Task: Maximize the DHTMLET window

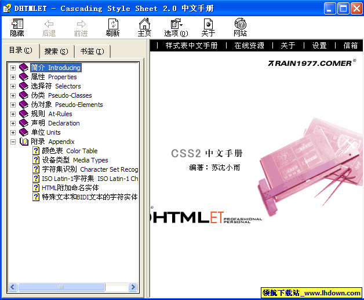Action: click(x=343, y=9)
